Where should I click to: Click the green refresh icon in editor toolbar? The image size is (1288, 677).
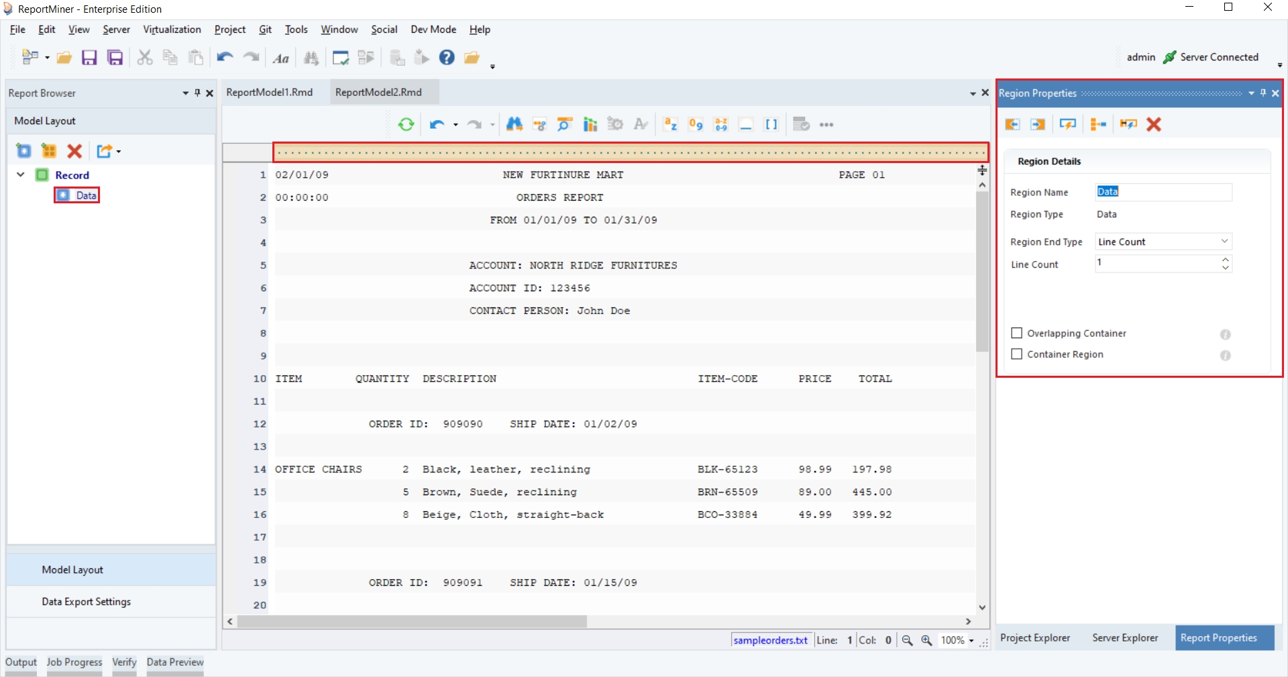pos(406,125)
